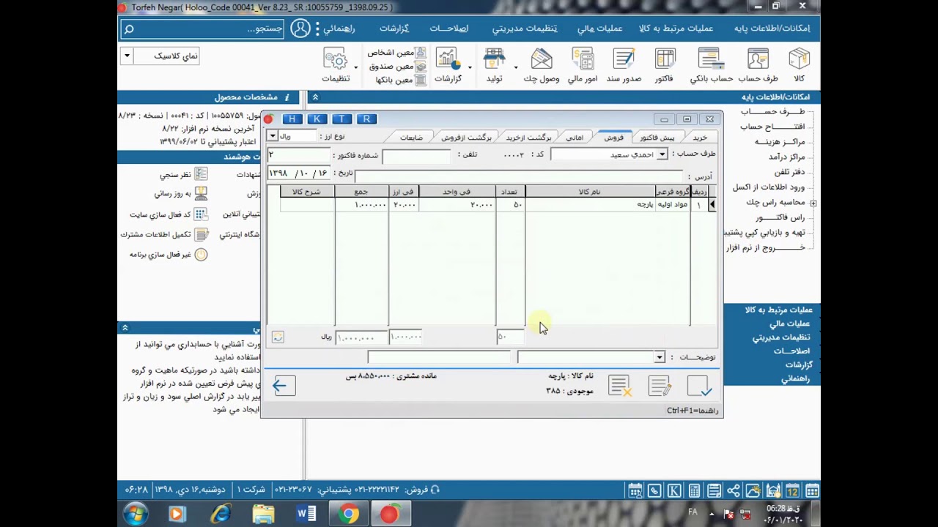Open the فاکتور toolbar icon
Image resolution: width=938 pixels, height=527 pixels.
[x=665, y=64]
